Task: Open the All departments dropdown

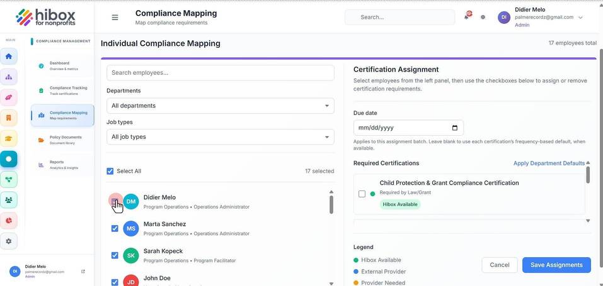Action: point(221,106)
